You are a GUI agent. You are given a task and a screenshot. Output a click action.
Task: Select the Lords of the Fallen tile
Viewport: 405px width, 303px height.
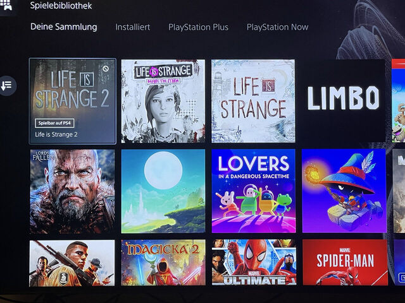click(x=72, y=191)
